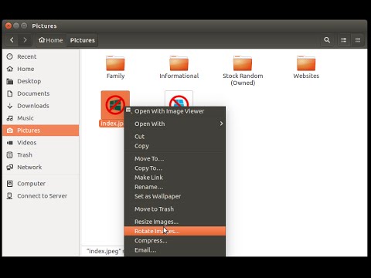Click the Pictures breadcrumb button
Image resolution: width=371 pixels, height=278 pixels.
(82, 40)
